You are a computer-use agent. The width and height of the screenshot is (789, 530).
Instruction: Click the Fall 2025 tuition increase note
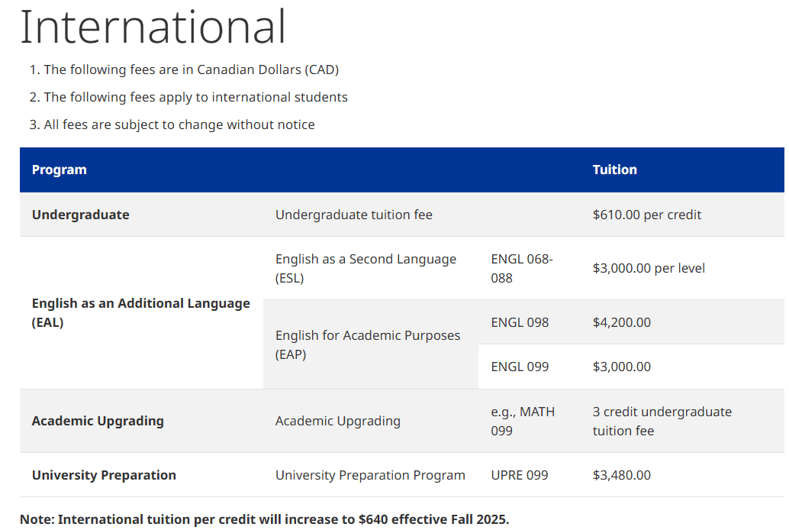click(264, 519)
